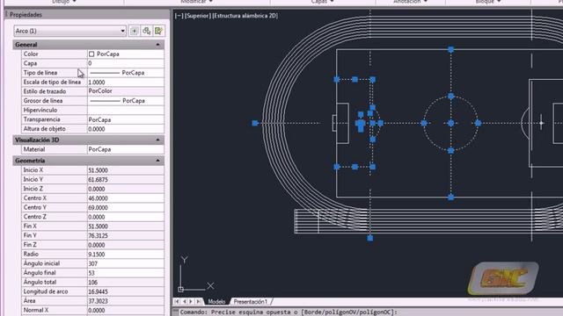Open the Bloque ribbon panel dropdown
Image resolution: width=563 pixels, height=316 pixels.
(488, 2)
